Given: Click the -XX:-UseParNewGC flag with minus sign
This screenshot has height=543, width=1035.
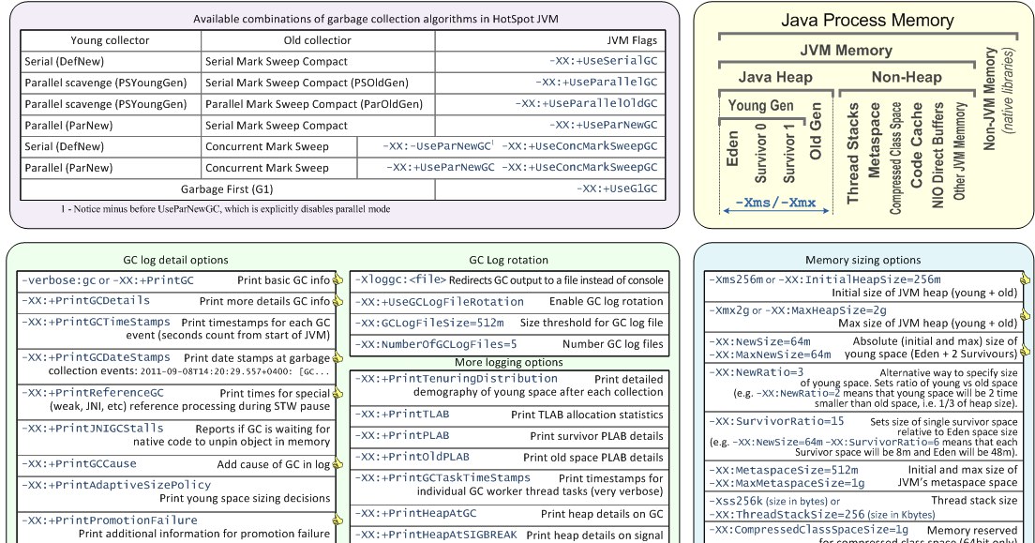Looking at the screenshot, I should (x=437, y=146).
